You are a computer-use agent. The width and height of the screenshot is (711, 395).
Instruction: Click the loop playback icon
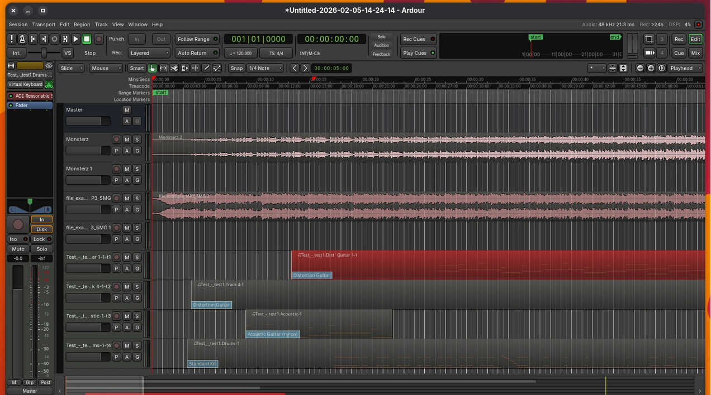pyautogui.click(x=54, y=39)
